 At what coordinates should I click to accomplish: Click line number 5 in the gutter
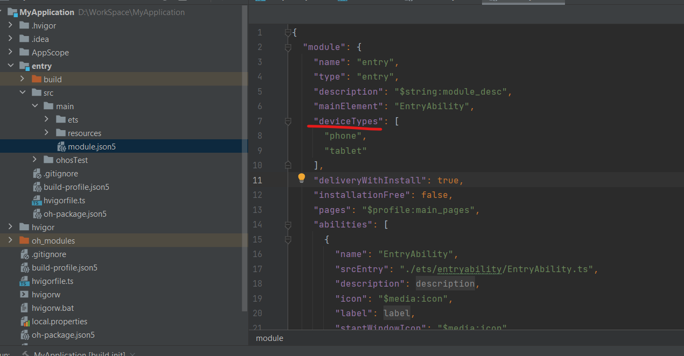coord(260,91)
